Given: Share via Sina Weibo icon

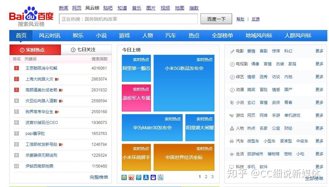Looking at the screenshot, I should click(131, 177).
